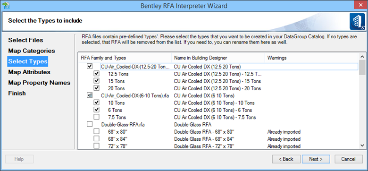Sort by RFA Family and Types column header
This screenshot has width=368, height=171.
tap(125, 58)
